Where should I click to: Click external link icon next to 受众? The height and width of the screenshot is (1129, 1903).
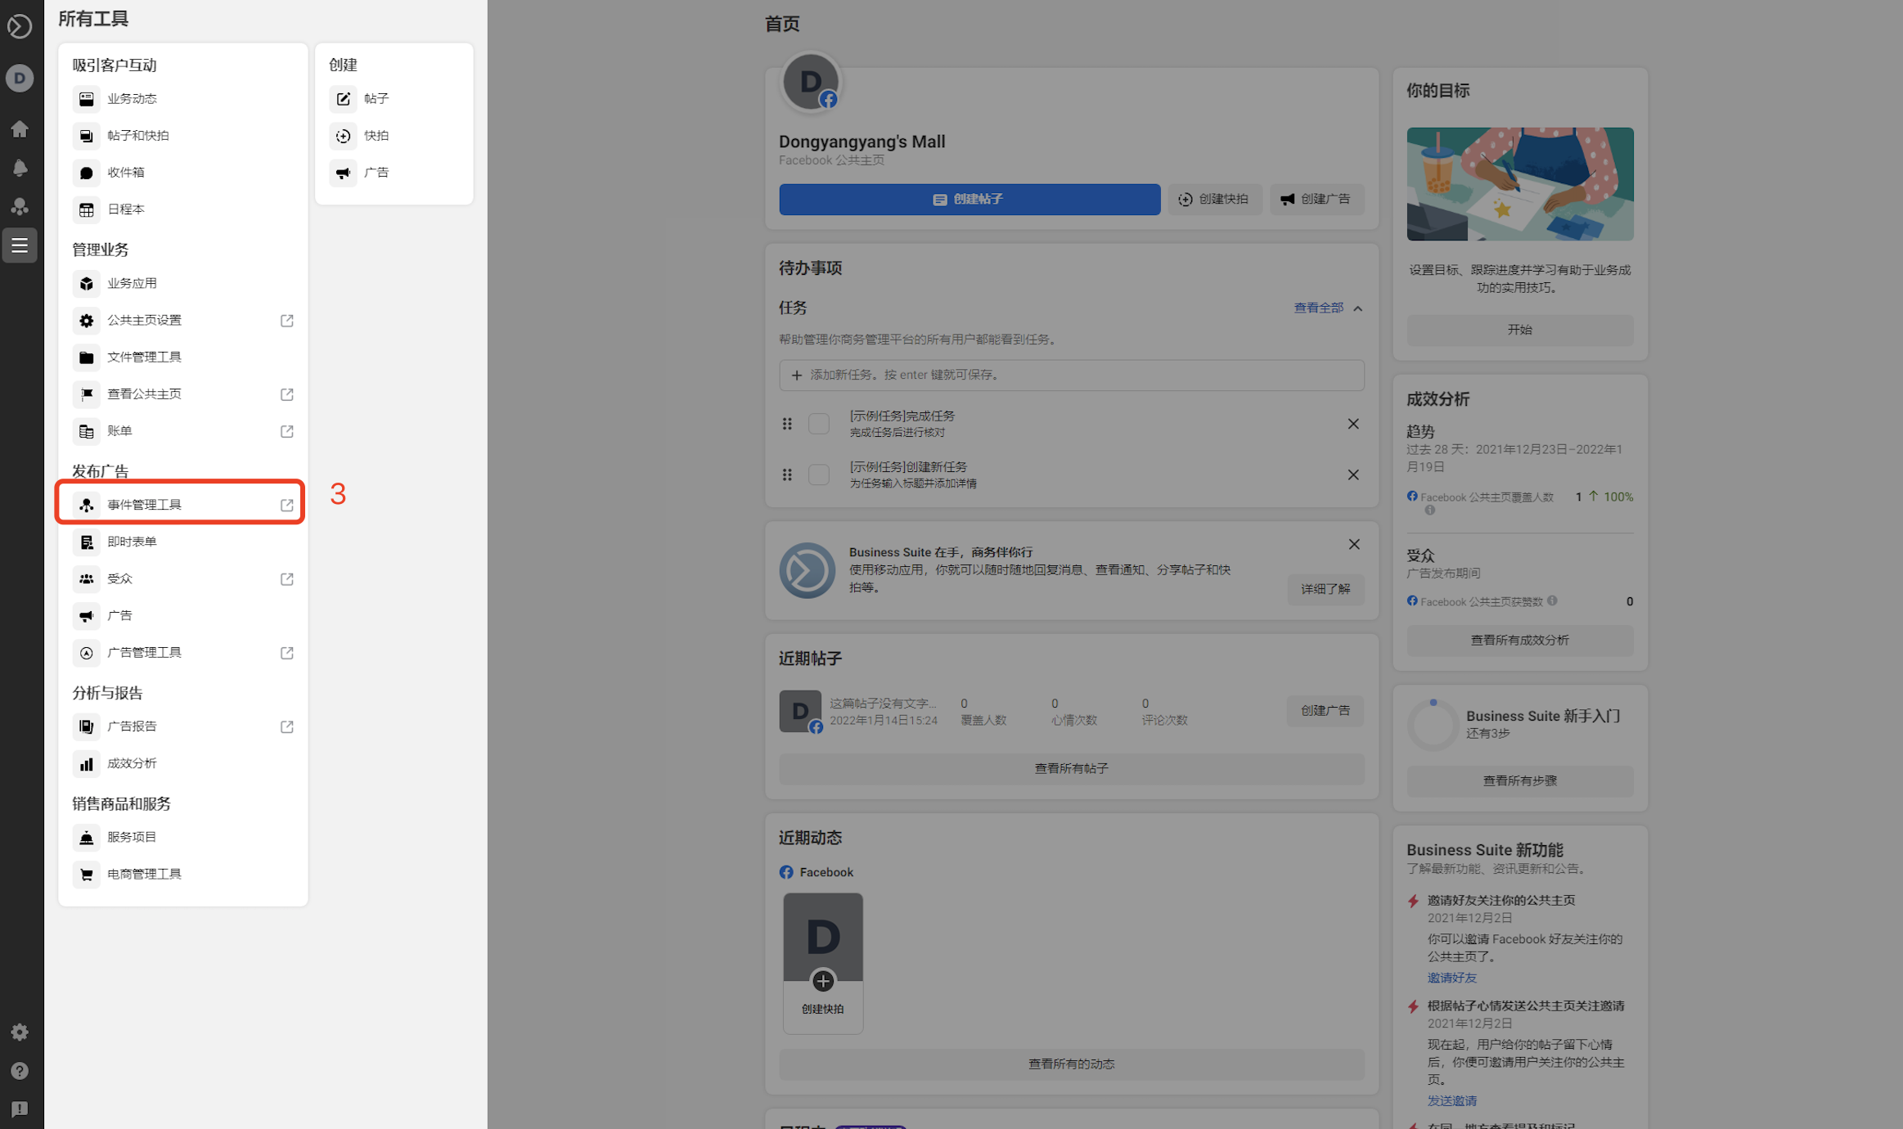287,579
